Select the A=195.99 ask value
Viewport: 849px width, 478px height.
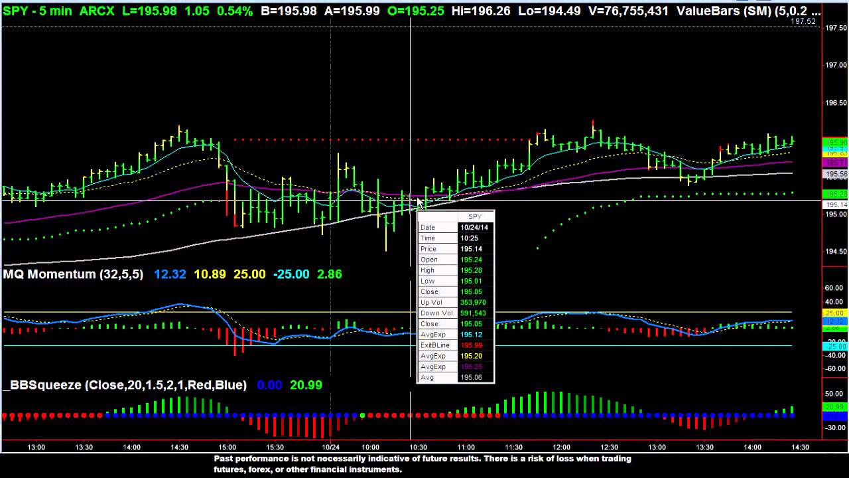(x=352, y=11)
